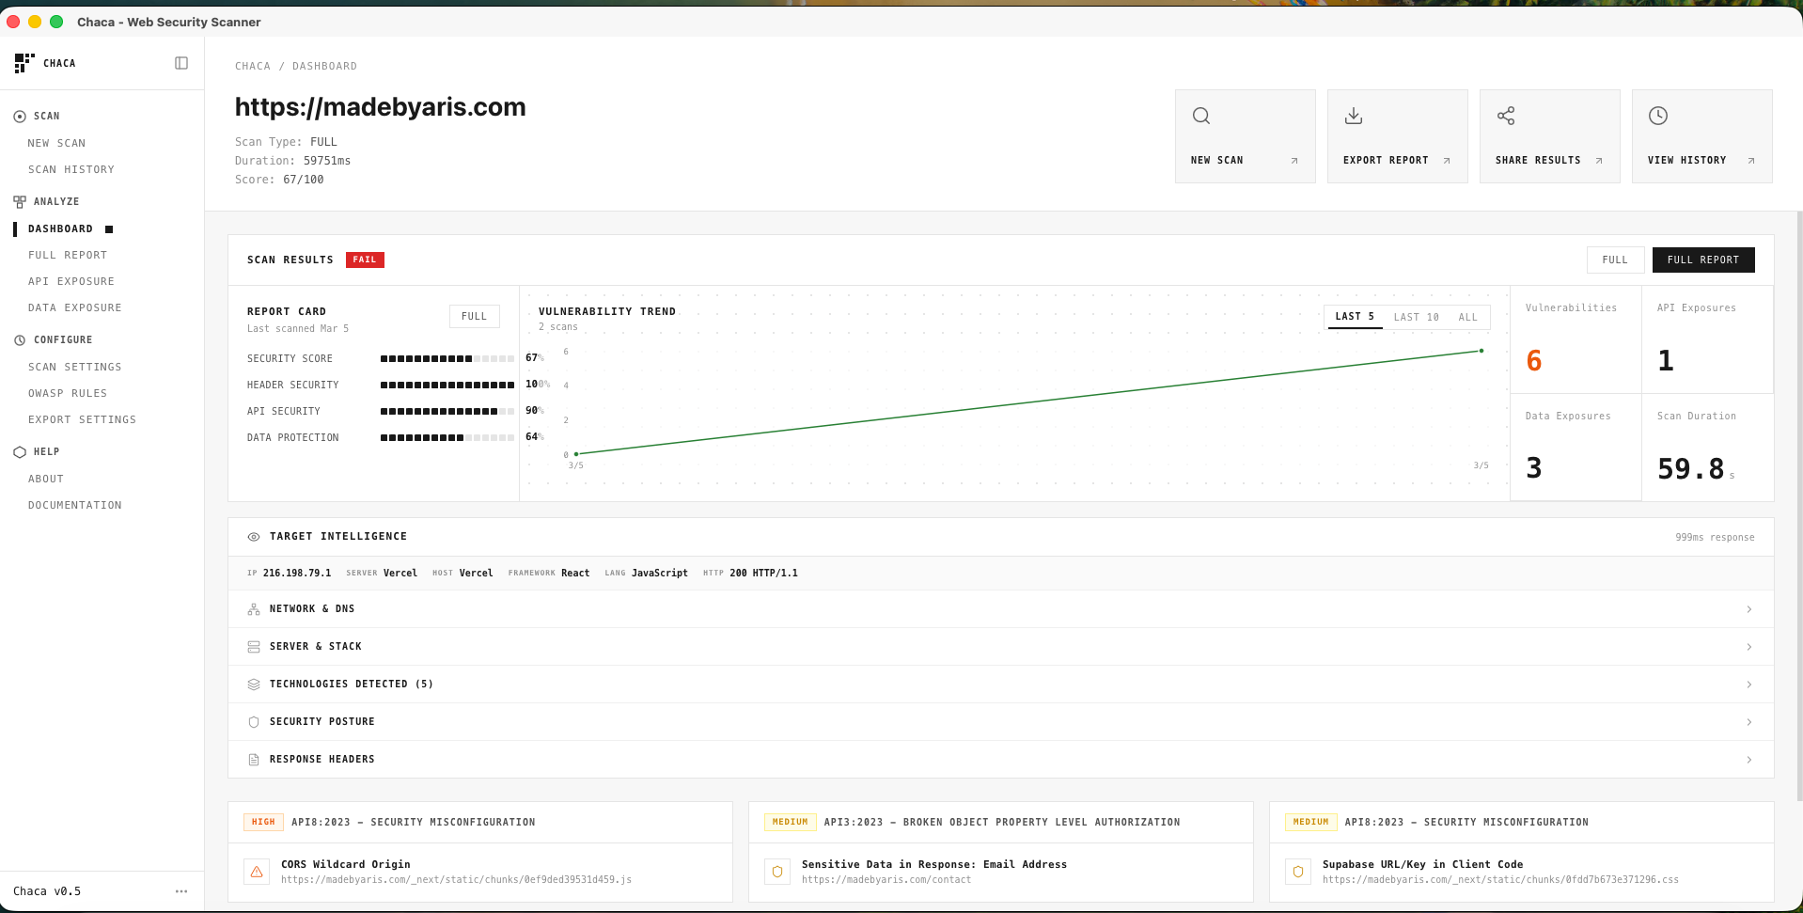Viewport: 1803px width, 913px height.
Task: Click the Network & DNS icon
Action: point(253,608)
